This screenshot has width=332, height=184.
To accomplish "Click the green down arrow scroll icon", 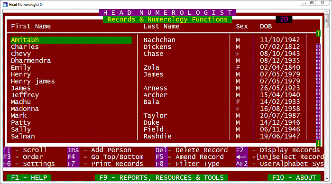I will (318, 143).
